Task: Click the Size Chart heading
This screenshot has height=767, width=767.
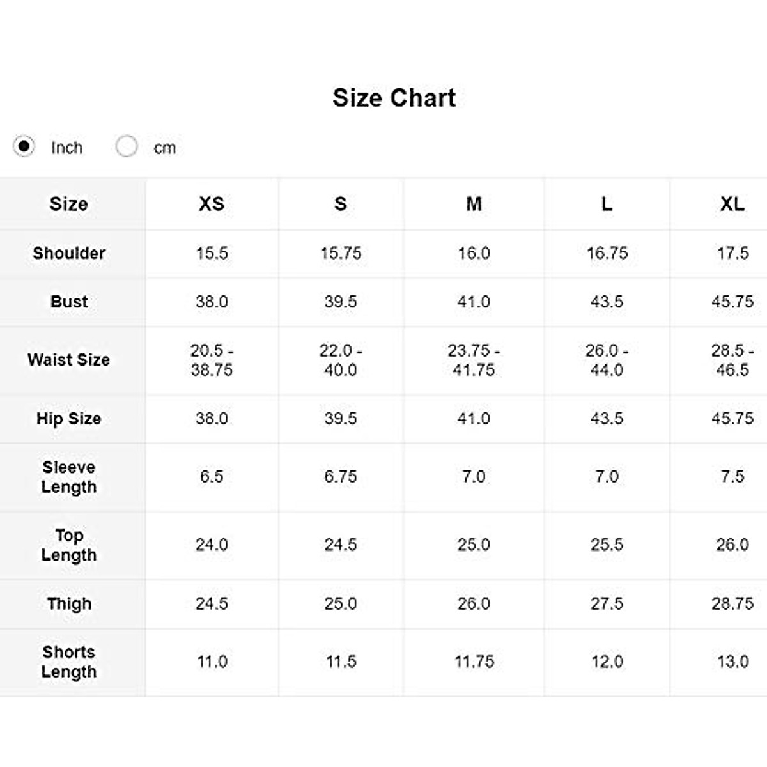Action: pos(394,98)
